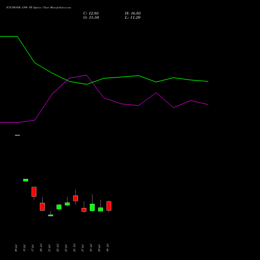Click the red candlestick for 24 Jul

[x=75, y=198]
